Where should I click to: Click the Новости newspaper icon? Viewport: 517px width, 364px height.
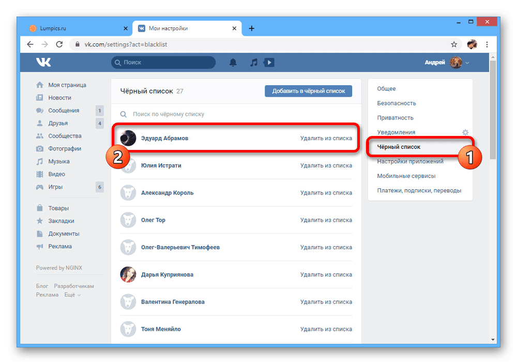tap(40, 98)
